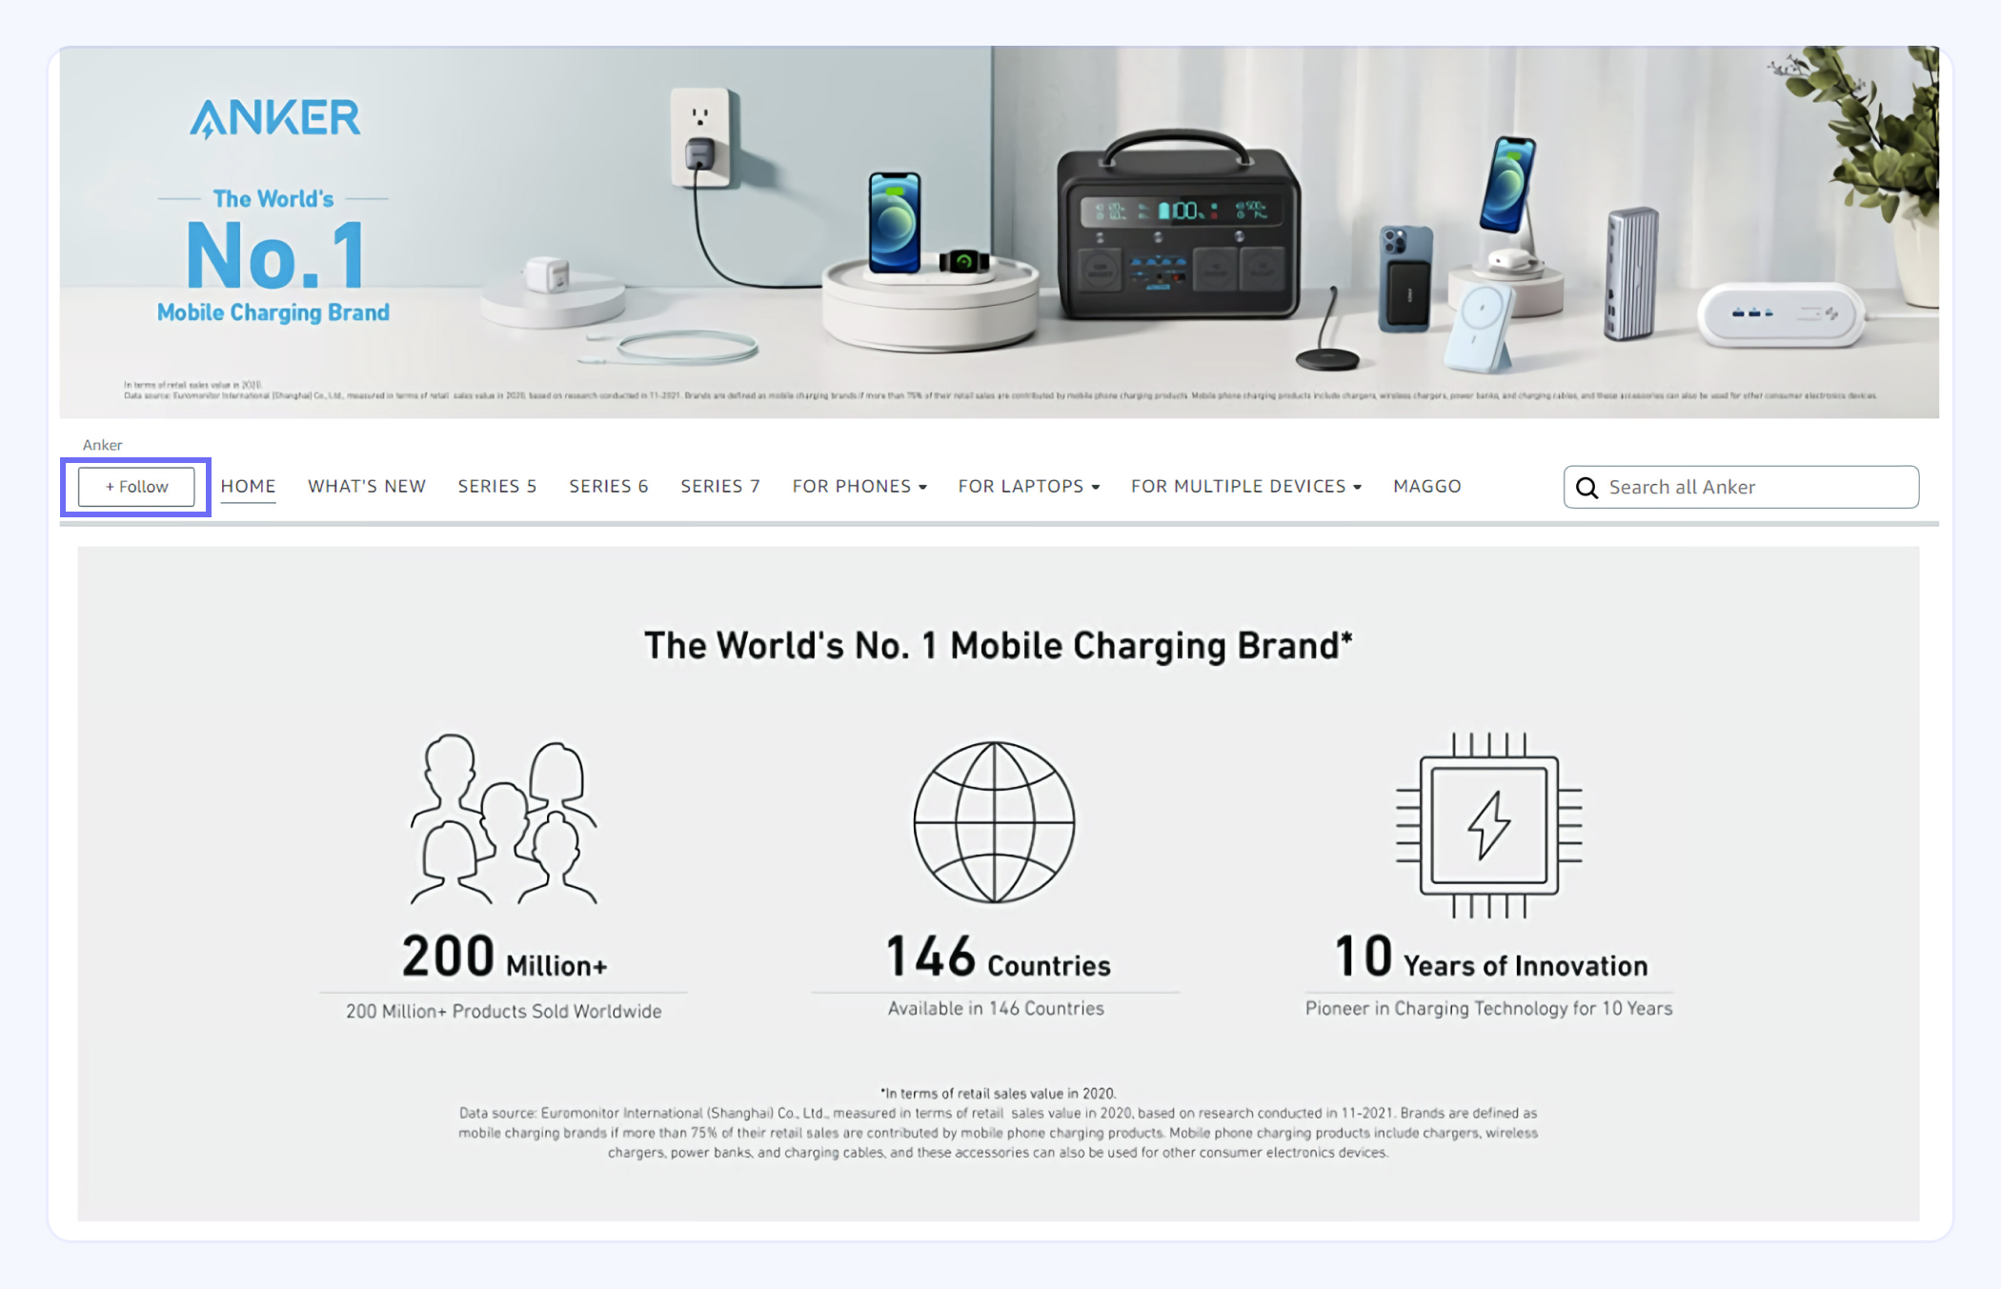
Task: Click the charging chip innovation icon
Action: (x=1489, y=816)
